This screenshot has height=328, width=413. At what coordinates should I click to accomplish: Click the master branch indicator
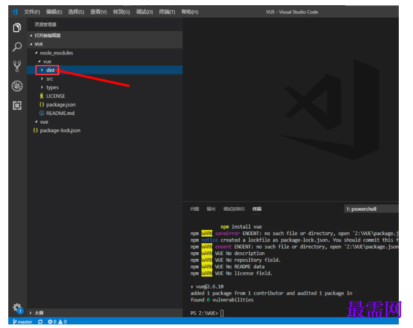coord(22,321)
